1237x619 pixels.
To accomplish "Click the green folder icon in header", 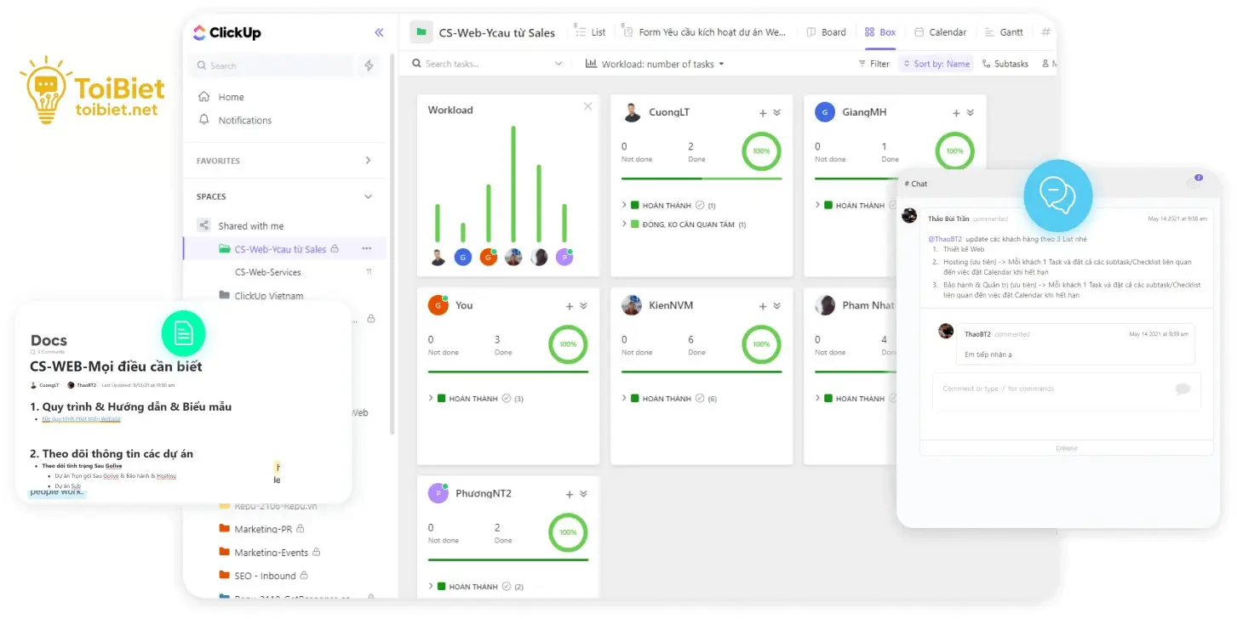I will click(421, 32).
